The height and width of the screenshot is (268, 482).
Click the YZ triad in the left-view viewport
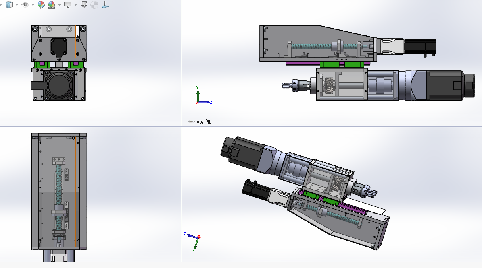(204, 95)
